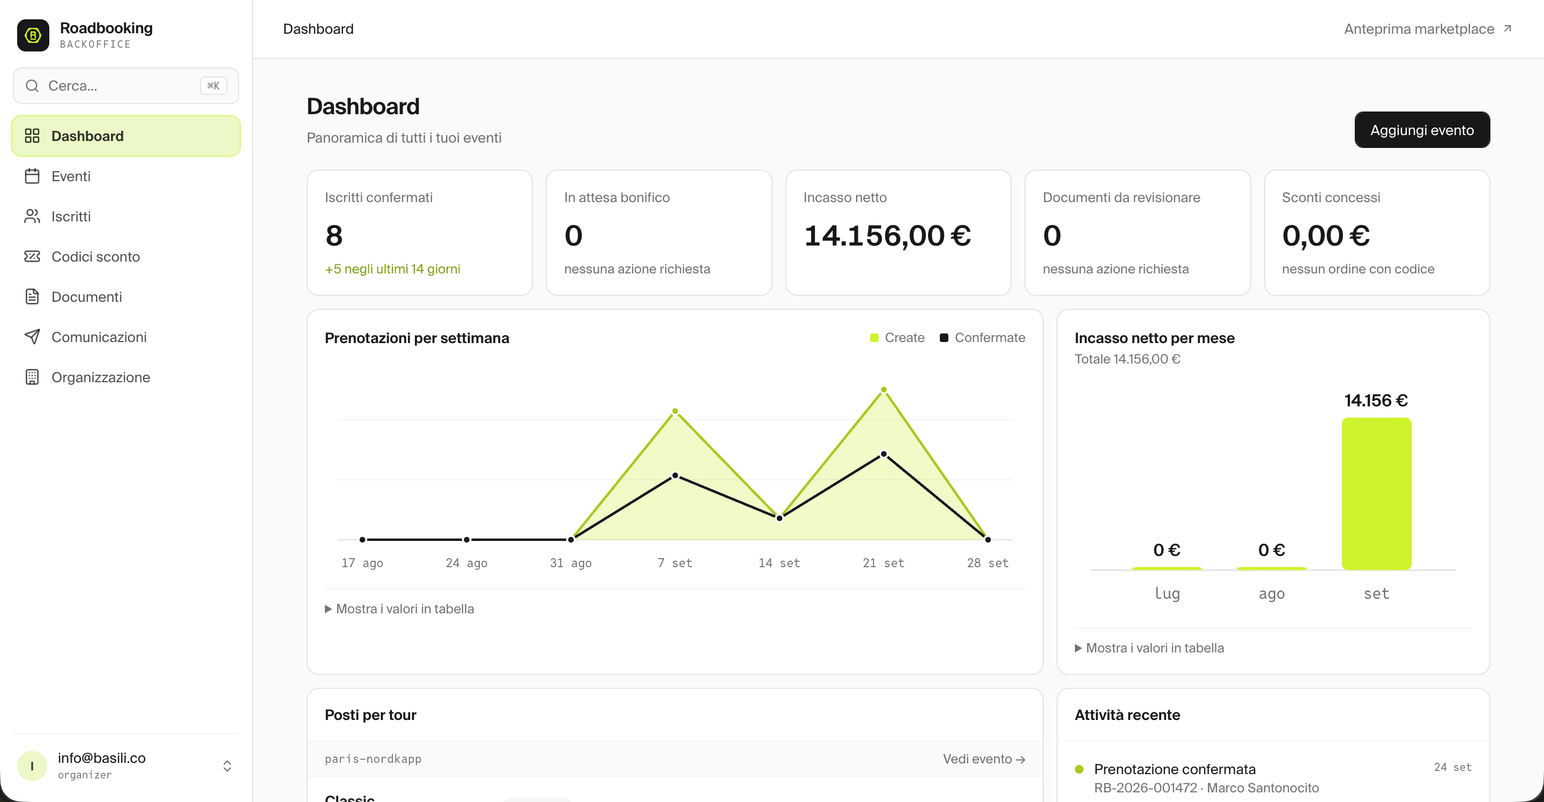Click the '+5 negli ultimi 14 giorni' text
The height and width of the screenshot is (802, 1544).
[x=392, y=269]
